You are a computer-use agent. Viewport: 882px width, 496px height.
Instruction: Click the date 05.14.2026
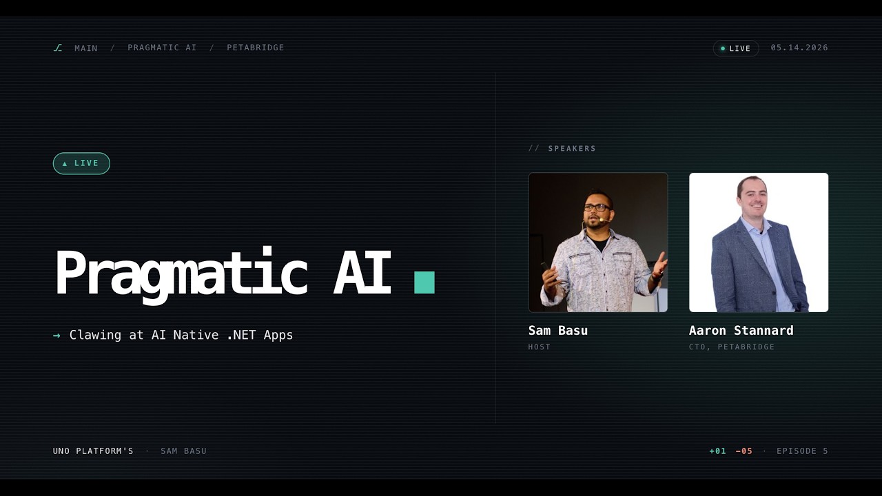pos(799,48)
